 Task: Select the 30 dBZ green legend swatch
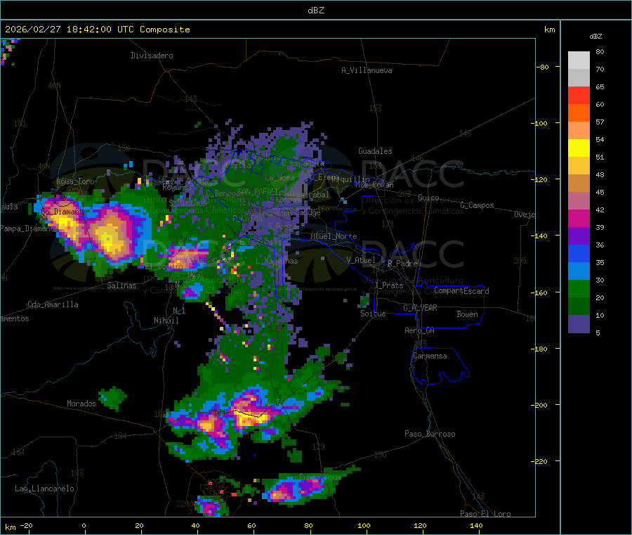pyautogui.click(x=579, y=289)
